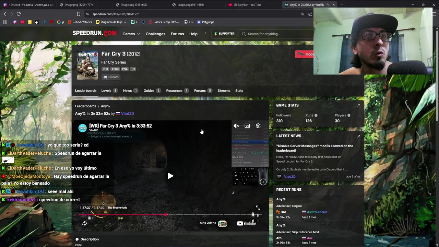This screenshot has width=439, height=247.
Task: Bookmark this page using the bookmark icon
Action: tap(79, 14)
